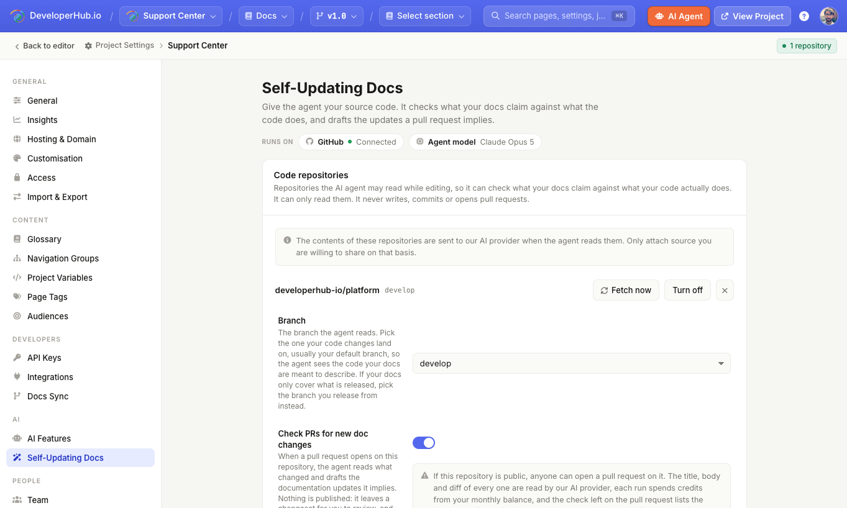Click the Self-Updating Docs magic wand icon
The image size is (847, 508).
[17, 458]
